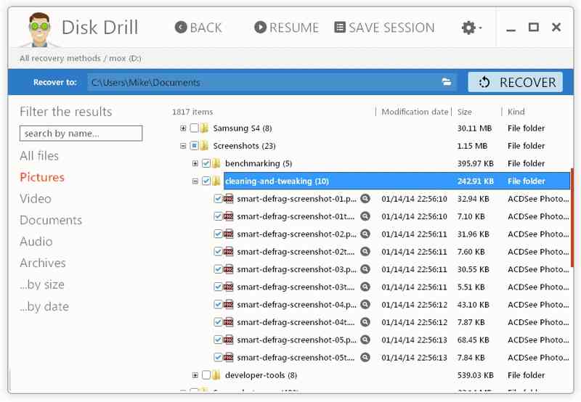Preview smart-defrag-screenshot-04.p... with magnifier icon
Viewport: 581px width, 402px height.
(365, 305)
